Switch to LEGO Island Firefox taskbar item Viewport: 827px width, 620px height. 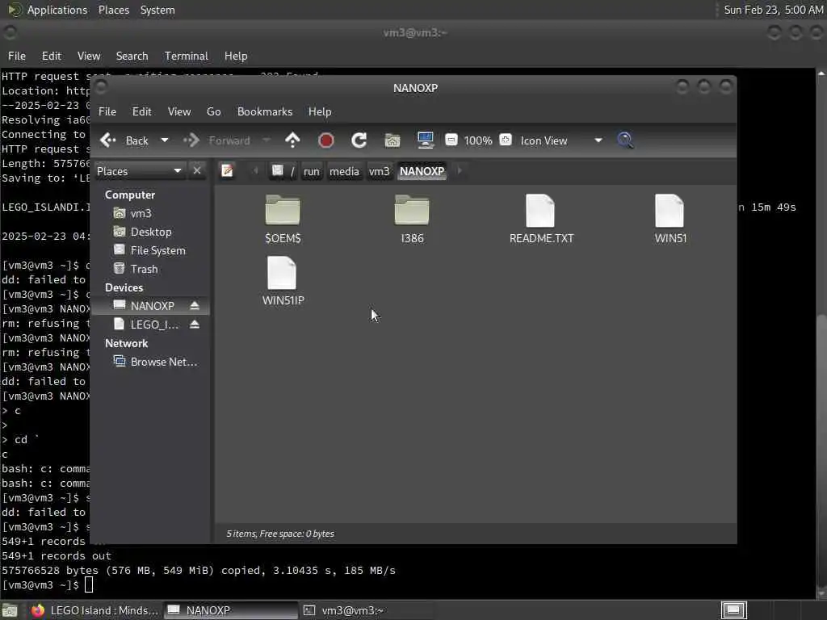click(x=95, y=610)
